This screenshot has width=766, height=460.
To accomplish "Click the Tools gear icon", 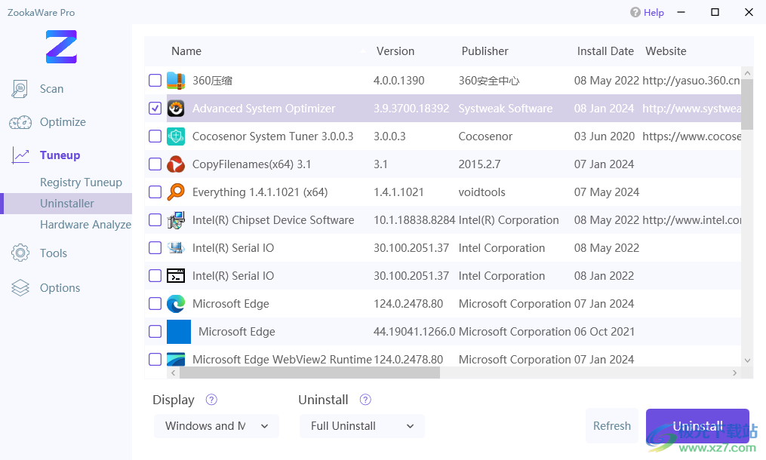I will click(x=20, y=253).
